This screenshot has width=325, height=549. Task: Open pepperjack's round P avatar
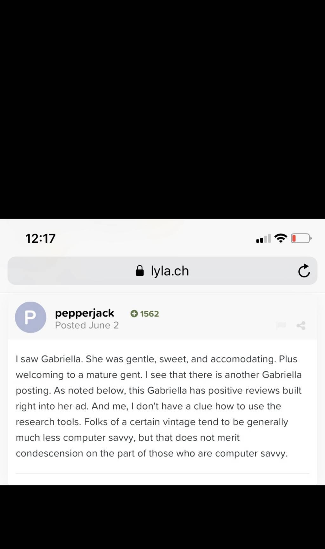point(30,317)
